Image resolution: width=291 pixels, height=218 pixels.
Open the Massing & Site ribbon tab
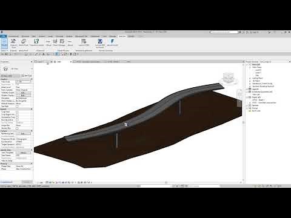[81, 36]
